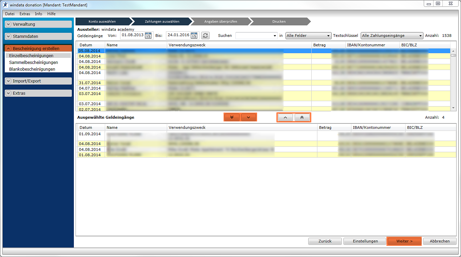
Task: Open the Von date calendar picker
Action: point(148,36)
